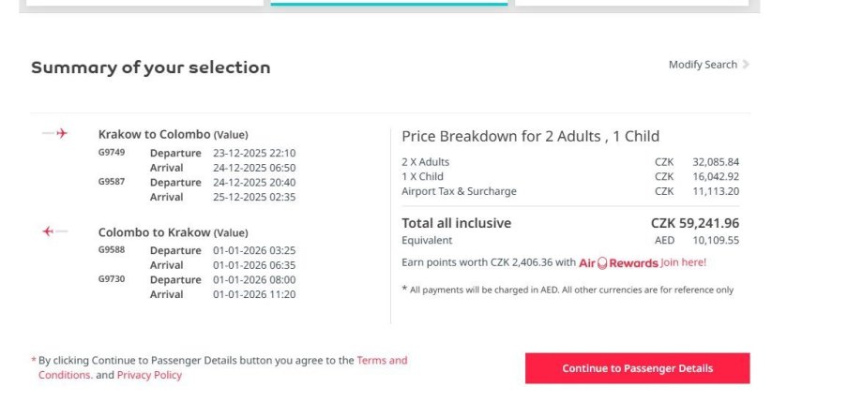Click the Colombo to Krakow route heading

point(154,232)
